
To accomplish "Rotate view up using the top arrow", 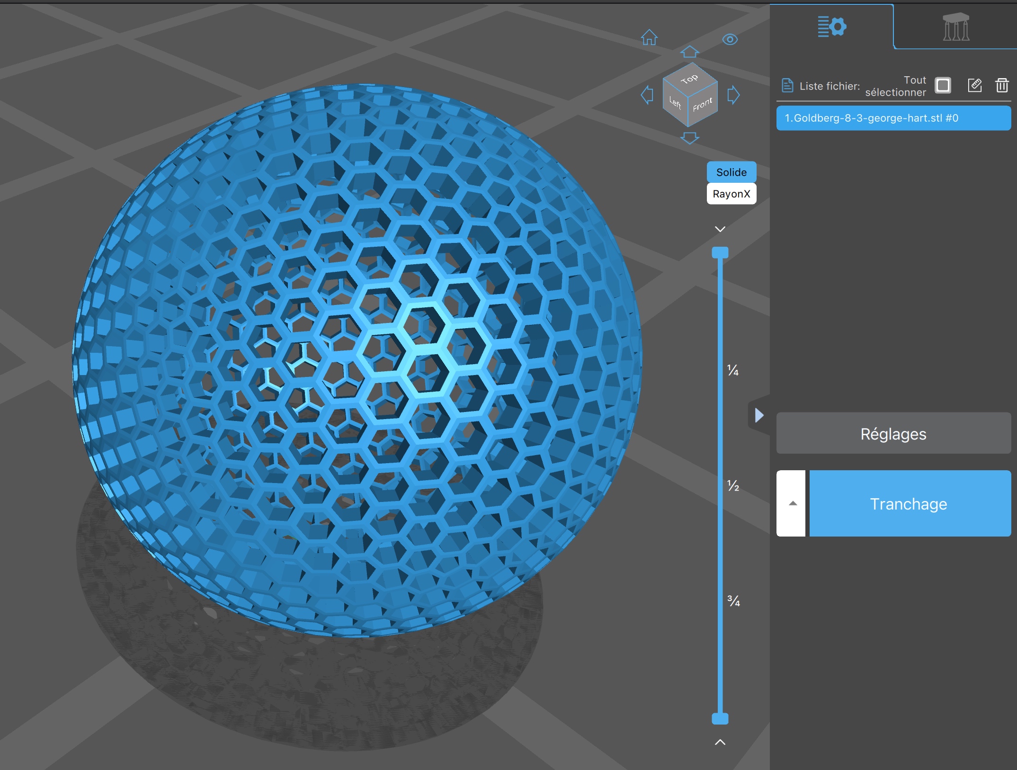I will coord(690,51).
